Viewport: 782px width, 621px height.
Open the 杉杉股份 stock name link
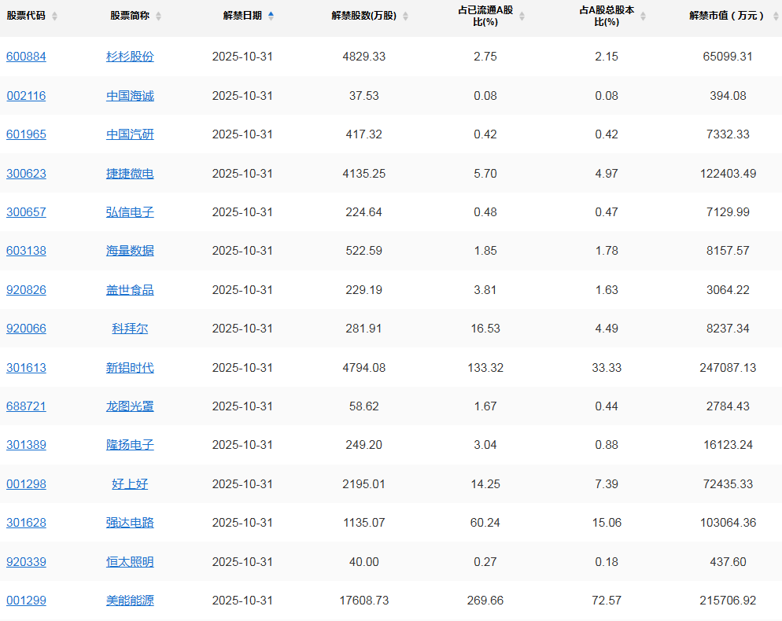(x=130, y=57)
